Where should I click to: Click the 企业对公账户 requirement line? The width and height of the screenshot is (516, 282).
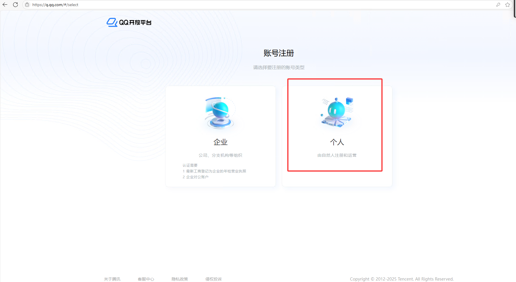point(197,177)
